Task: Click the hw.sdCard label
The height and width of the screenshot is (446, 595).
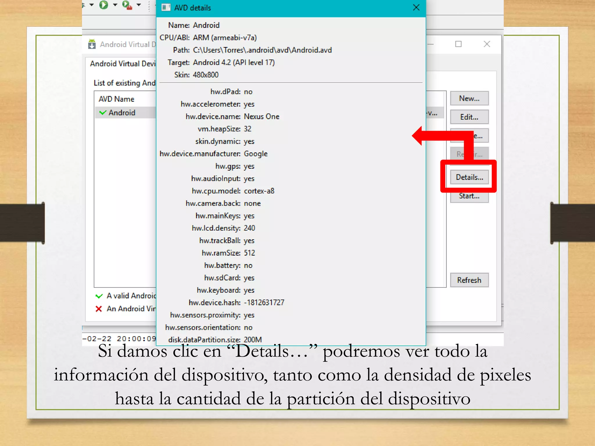Action: click(x=222, y=278)
